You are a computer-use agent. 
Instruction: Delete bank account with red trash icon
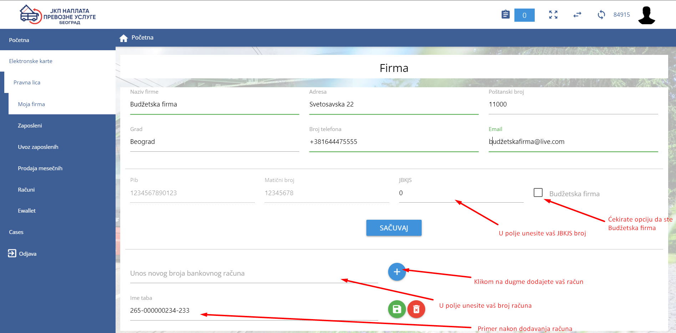416,309
